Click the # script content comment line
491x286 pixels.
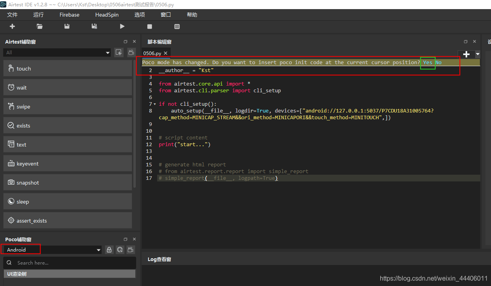pos(183,138)
